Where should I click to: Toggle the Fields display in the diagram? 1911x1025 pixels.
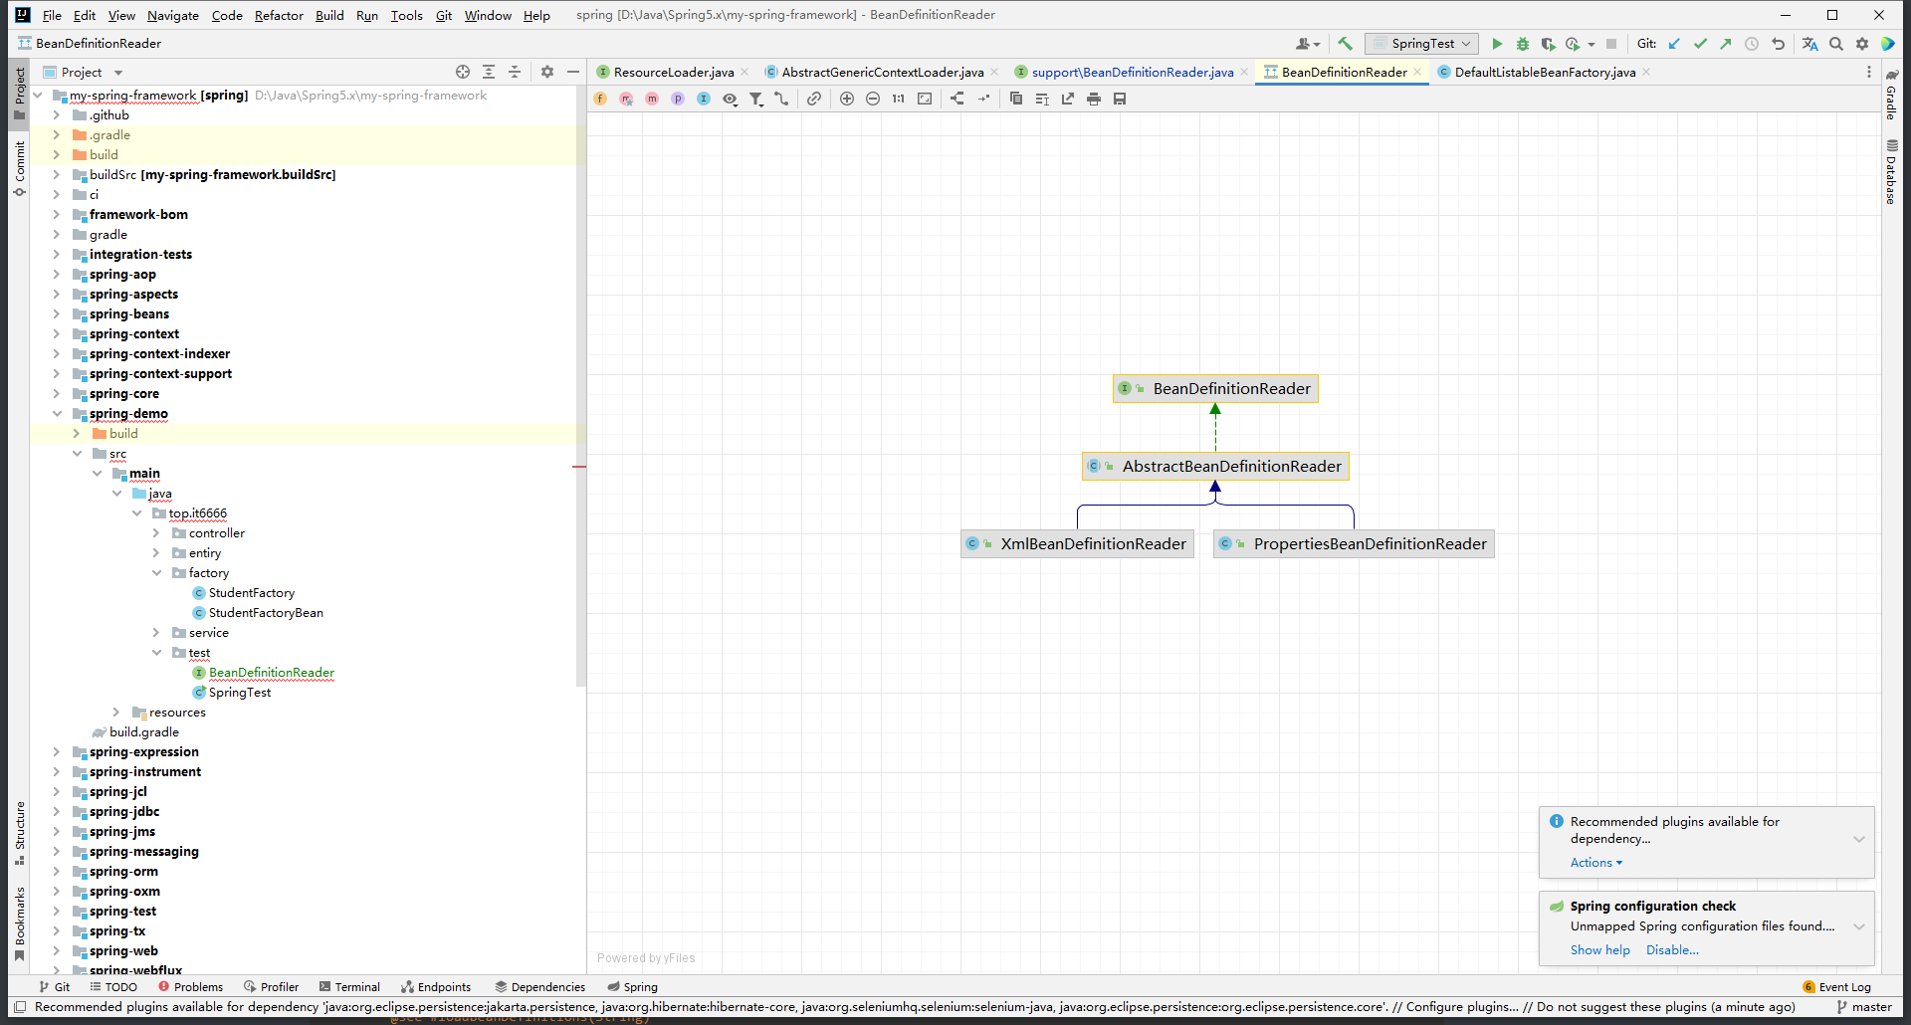pos(600,99)
